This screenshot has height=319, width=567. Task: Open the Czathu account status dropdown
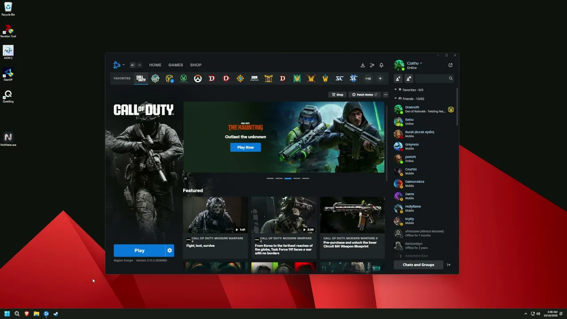(415, 63)
